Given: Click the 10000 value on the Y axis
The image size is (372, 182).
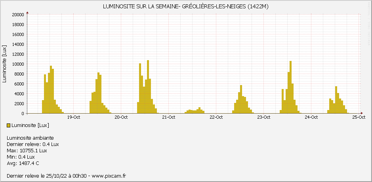Looking at the screenshot, I should click(18, 64).
